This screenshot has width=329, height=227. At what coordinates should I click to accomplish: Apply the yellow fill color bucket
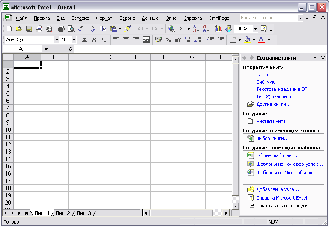(247, 40)
